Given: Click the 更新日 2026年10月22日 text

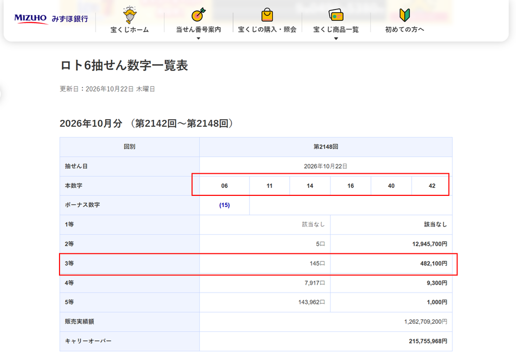Looking at the screenshot, I should point(107,89).
